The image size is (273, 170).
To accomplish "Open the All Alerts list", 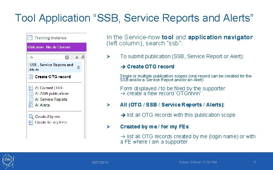I will tap(42, 105).
